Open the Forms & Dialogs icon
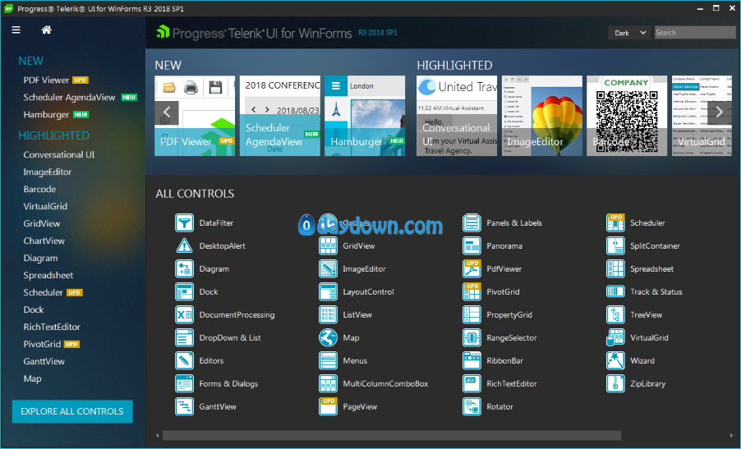The height and width of the screenshot is (449, 741). coord(184,384)
